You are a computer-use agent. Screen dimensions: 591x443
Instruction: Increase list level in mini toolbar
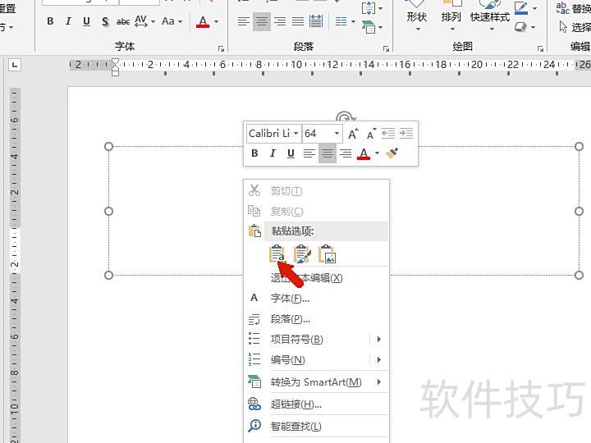point(406,134)
